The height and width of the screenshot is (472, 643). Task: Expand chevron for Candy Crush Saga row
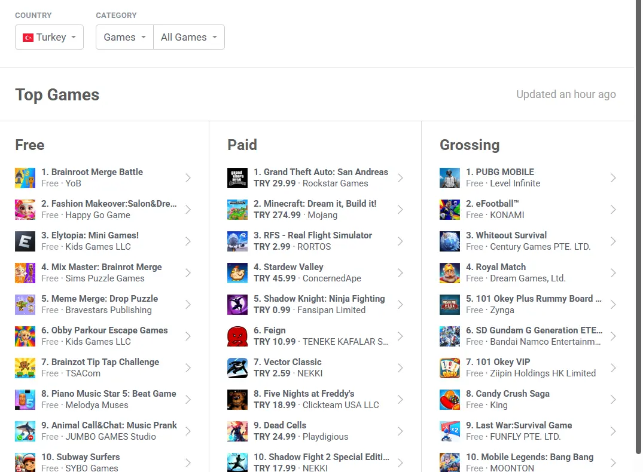tap(612, 400)
